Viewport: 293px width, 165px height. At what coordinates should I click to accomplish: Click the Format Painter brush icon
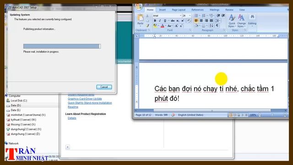click(x=147, y=26)
